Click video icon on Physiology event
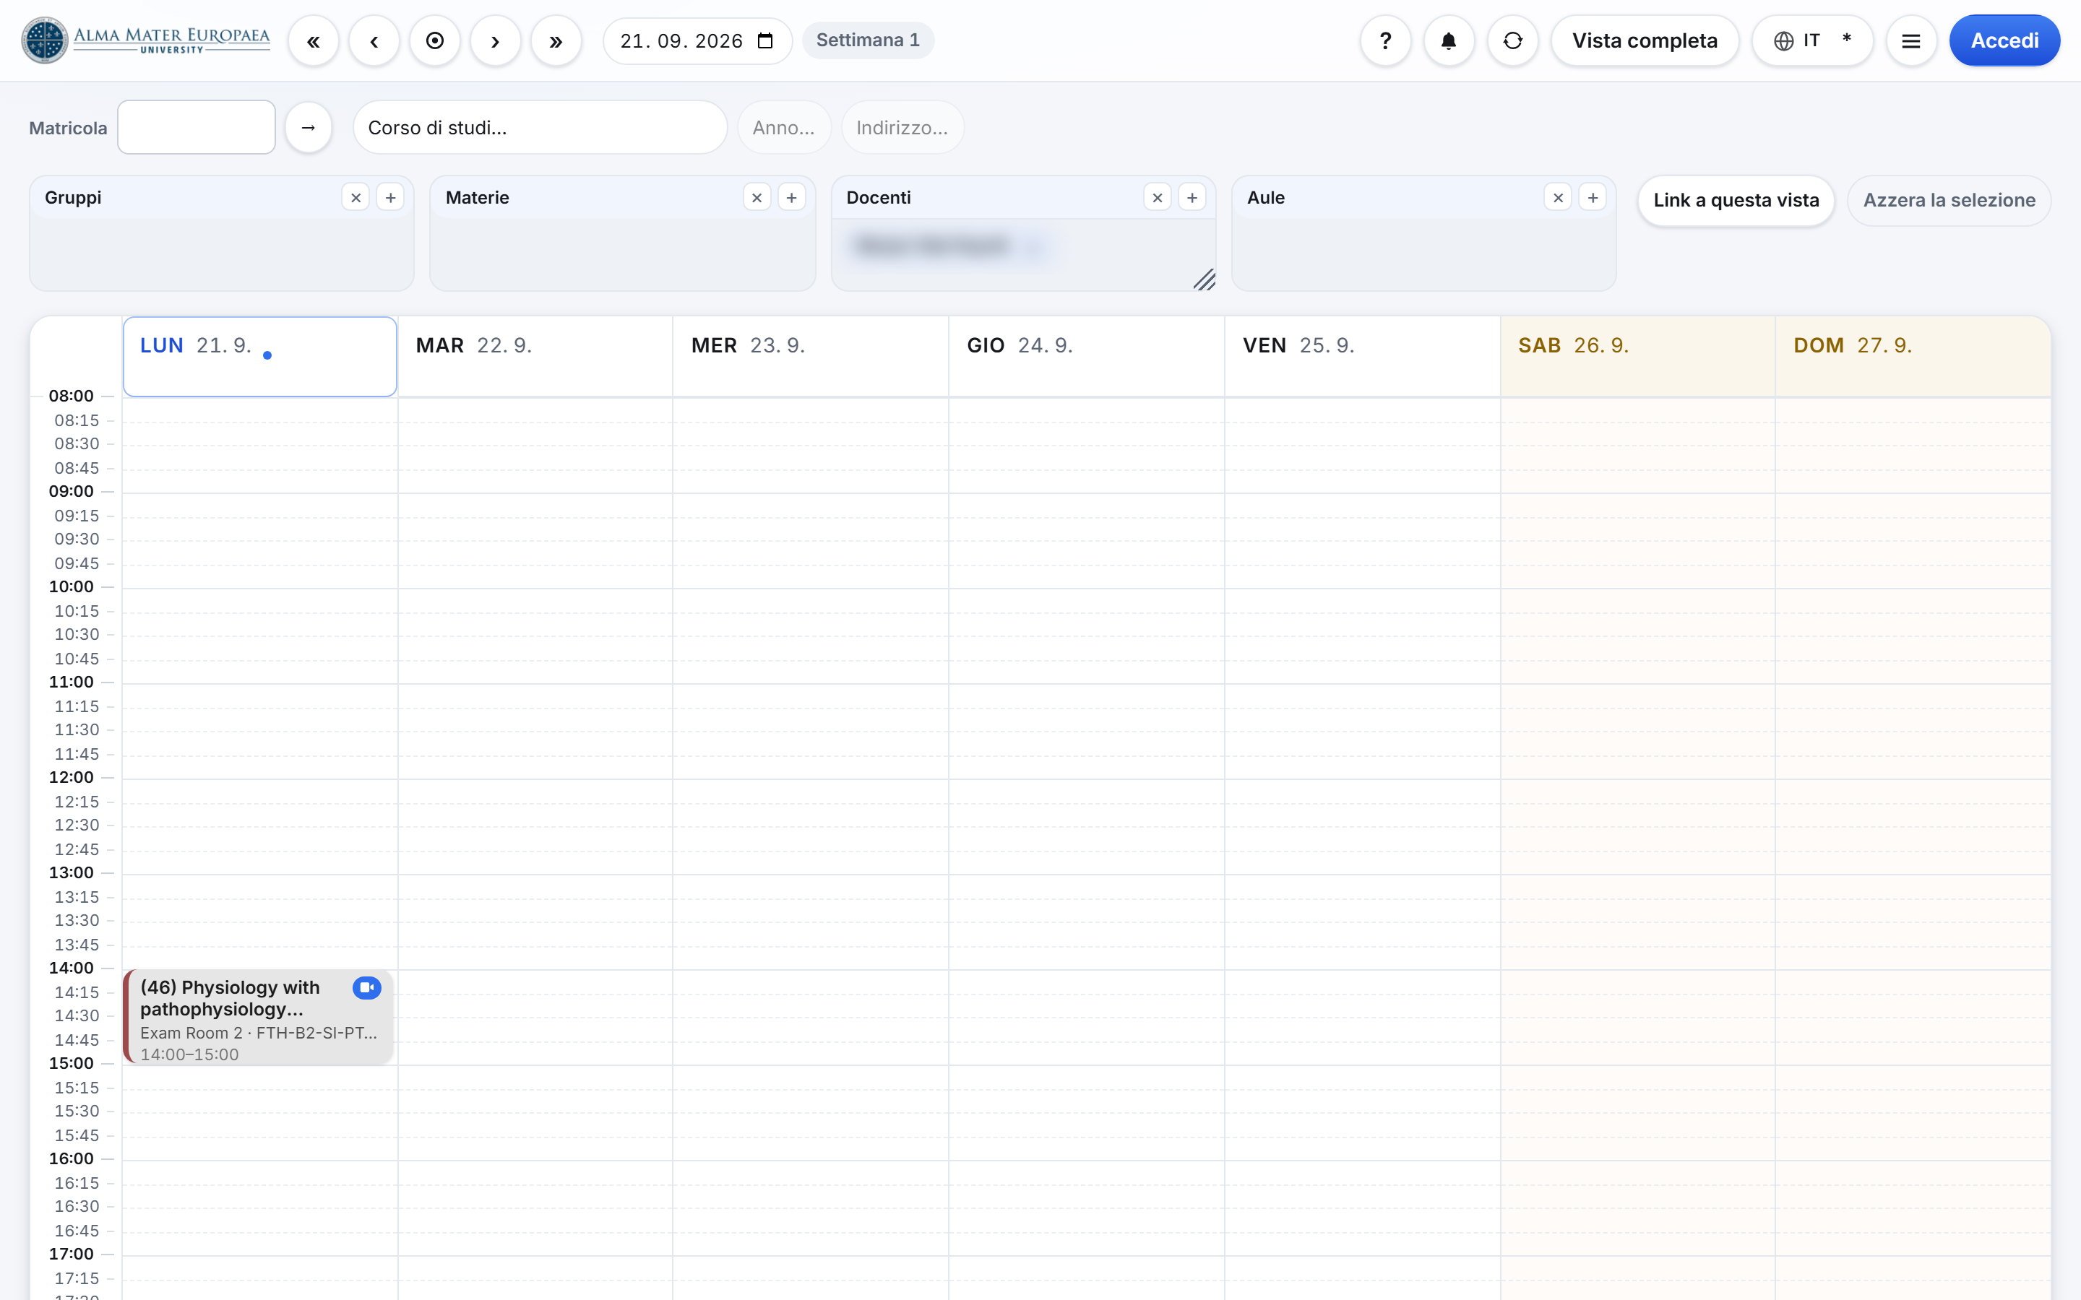Image resolution: width=2081 pixels, height=1300 pixels. [367, 987]
